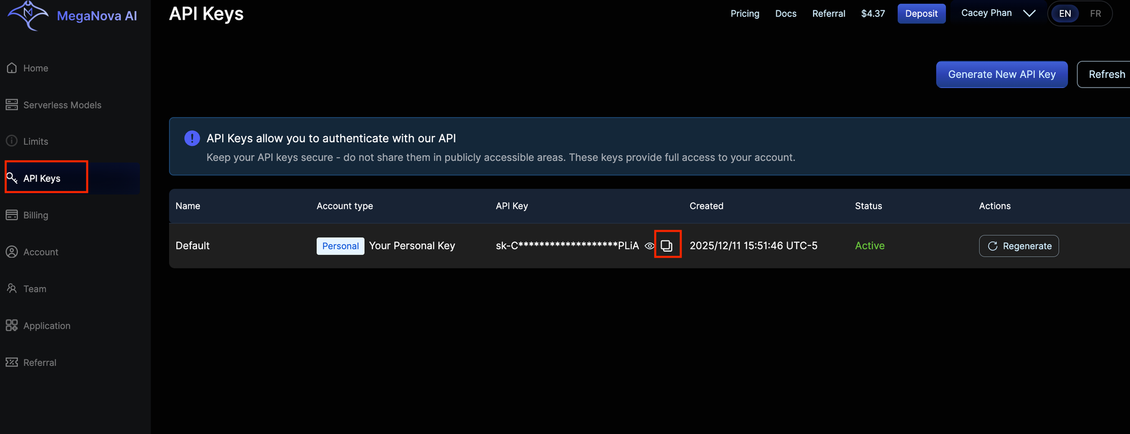The width and height of the screenshot is (1130, 434).
Task: Click the Deposit button
Action: click(x=921, y=14)
